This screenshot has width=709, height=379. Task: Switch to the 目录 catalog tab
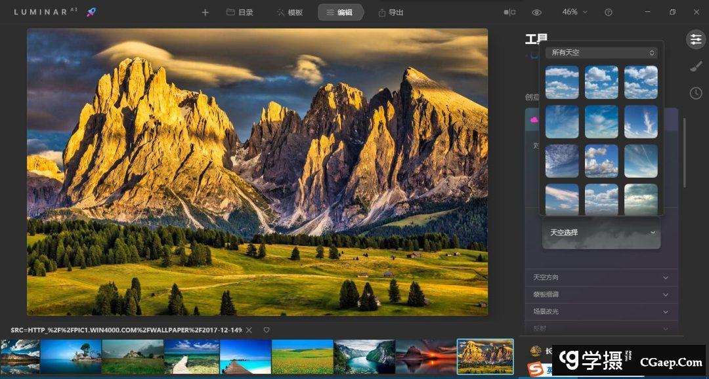pos(240,12)
